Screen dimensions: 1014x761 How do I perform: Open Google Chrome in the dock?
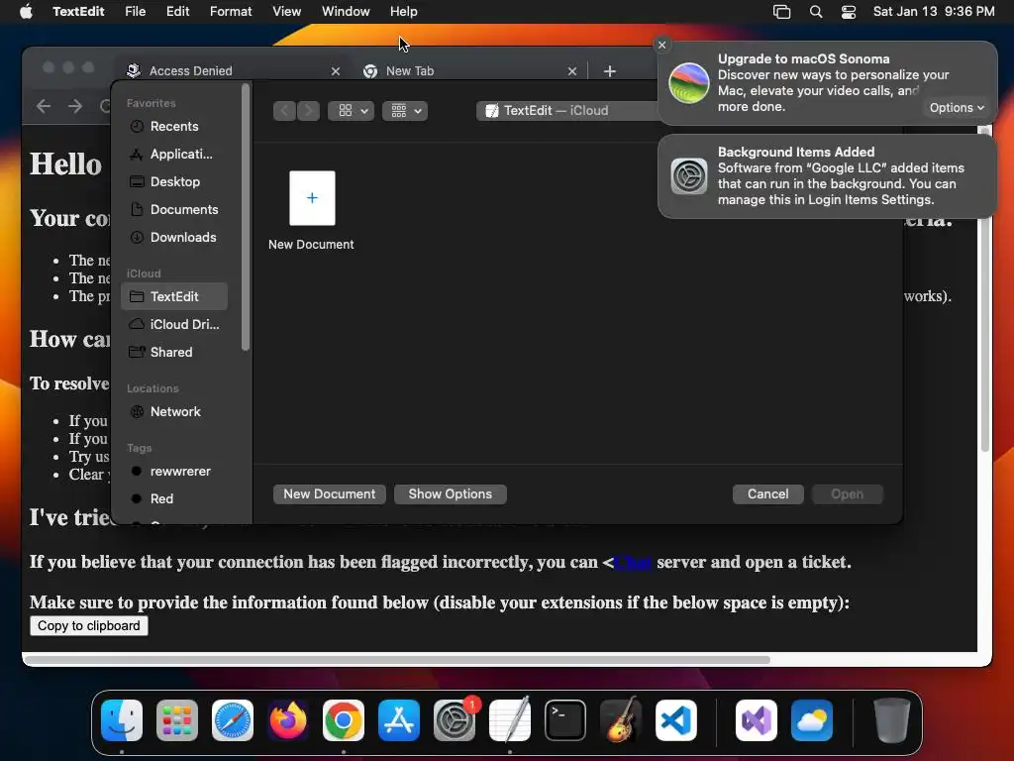coord(344,720)
